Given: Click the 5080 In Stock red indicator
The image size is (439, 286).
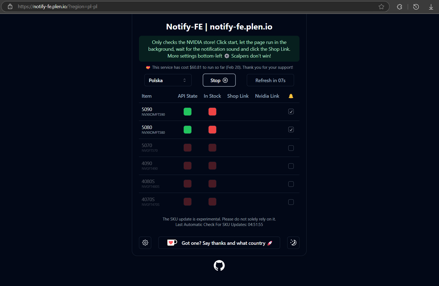Looking at the screenshot, I should (x=212, y=130).
